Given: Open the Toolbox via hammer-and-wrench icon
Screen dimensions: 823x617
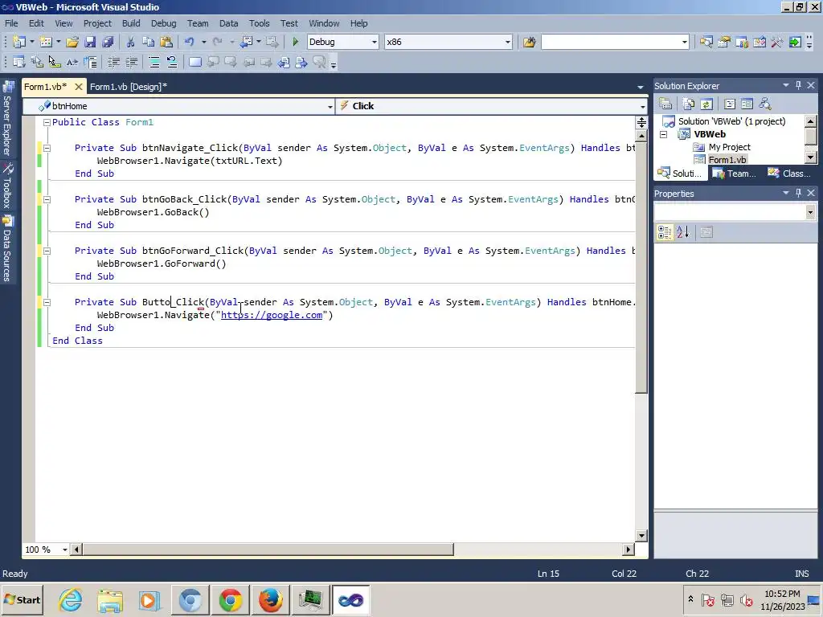Looking at the screenshot, I should 777,42.
